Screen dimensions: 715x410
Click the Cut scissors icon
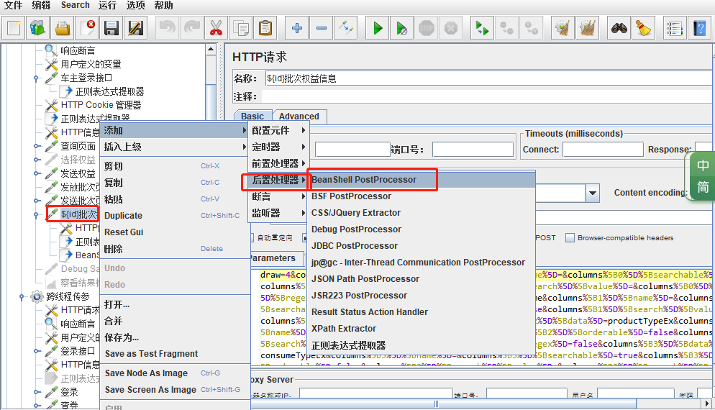pyautogui.click(x=216, y=28)
